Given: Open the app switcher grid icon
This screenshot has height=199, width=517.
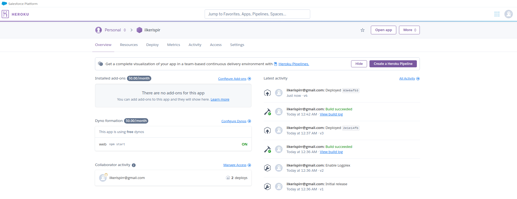Looking at the screenshot, I should (x=497, y=14).
